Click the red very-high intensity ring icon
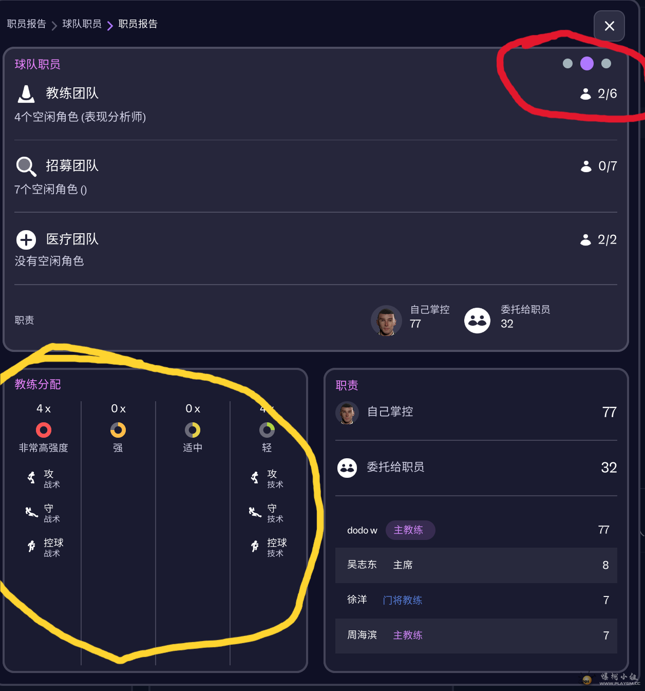 coord(44,429)
